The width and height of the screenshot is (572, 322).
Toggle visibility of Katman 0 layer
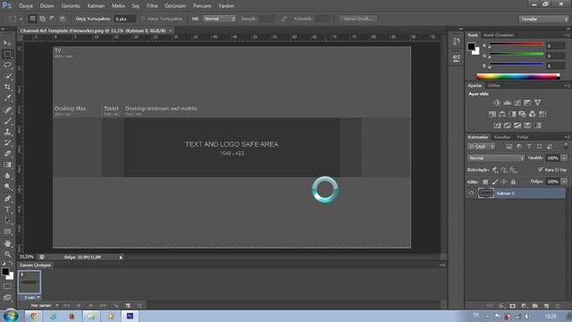(x=471, y=193)
